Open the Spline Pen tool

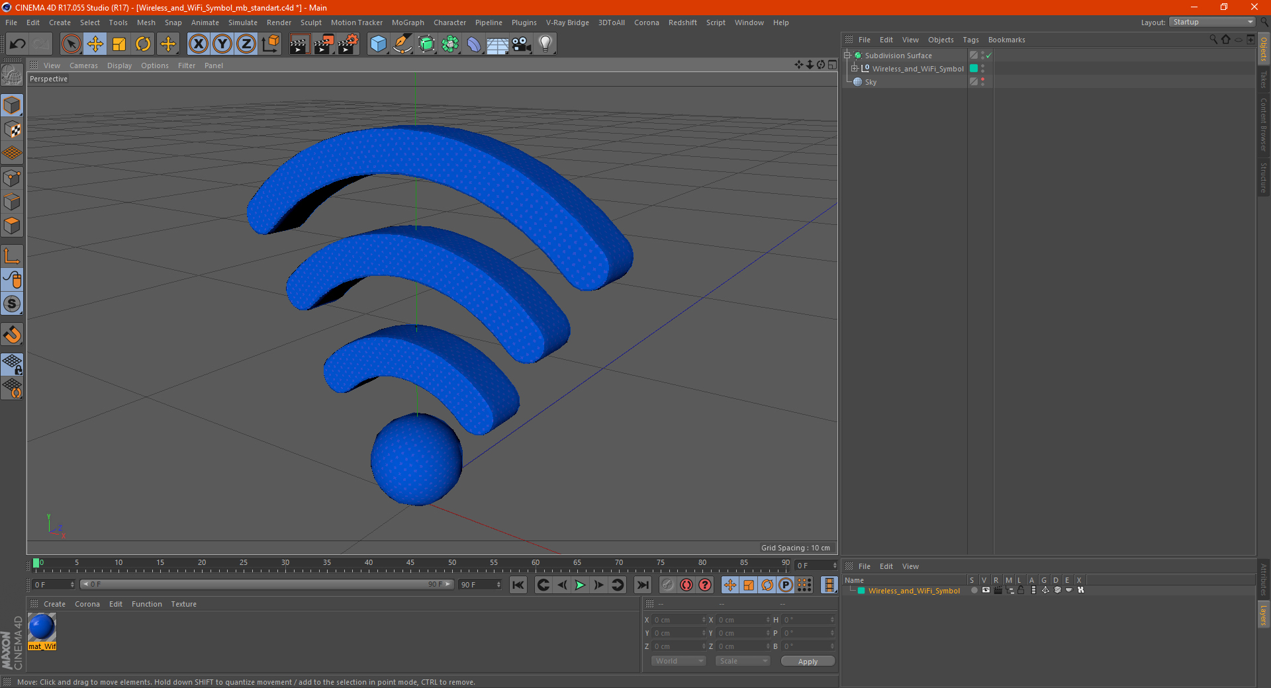point(402,44)
